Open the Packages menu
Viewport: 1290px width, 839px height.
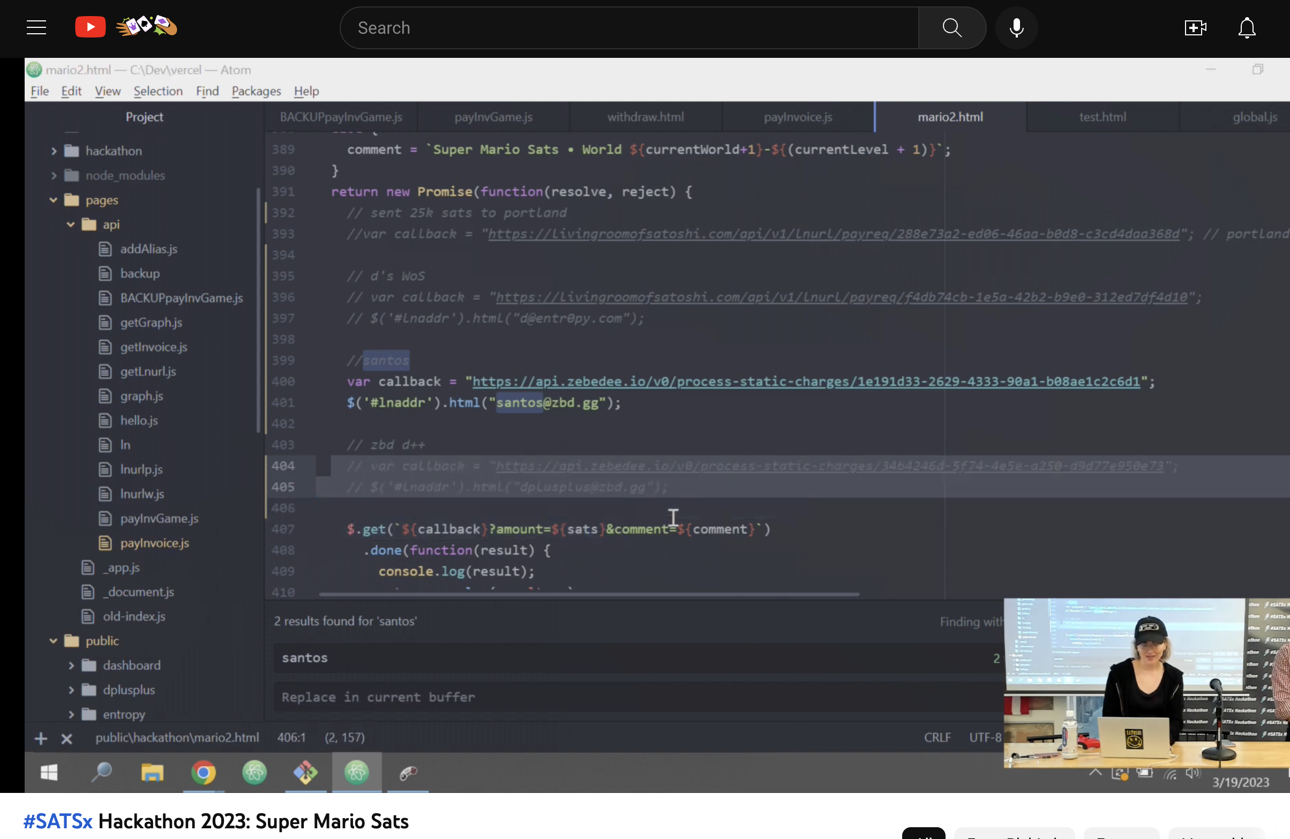pyautogui.click(x=256, y=91)
